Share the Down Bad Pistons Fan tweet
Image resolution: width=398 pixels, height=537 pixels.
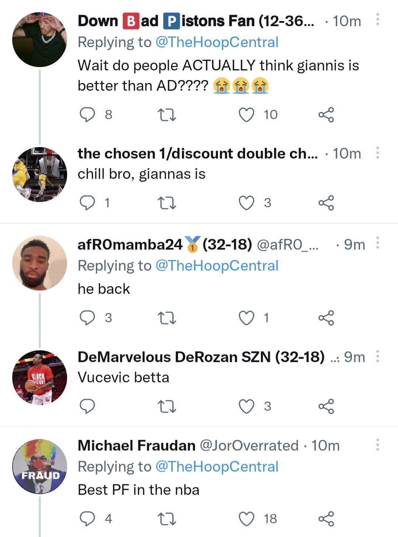[x=326, y=115]
